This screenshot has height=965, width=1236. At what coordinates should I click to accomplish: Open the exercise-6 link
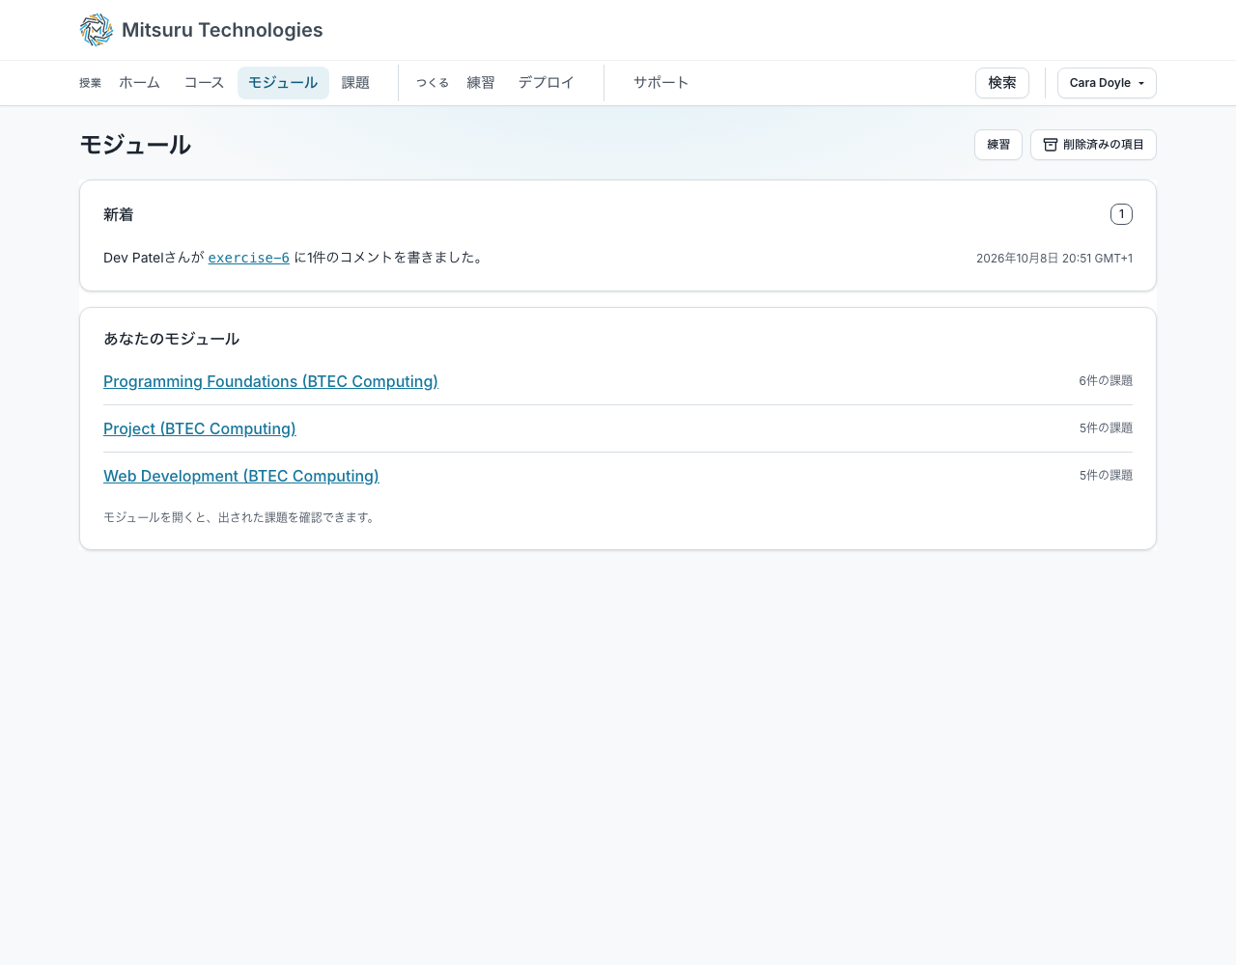(x=249, y=258)
